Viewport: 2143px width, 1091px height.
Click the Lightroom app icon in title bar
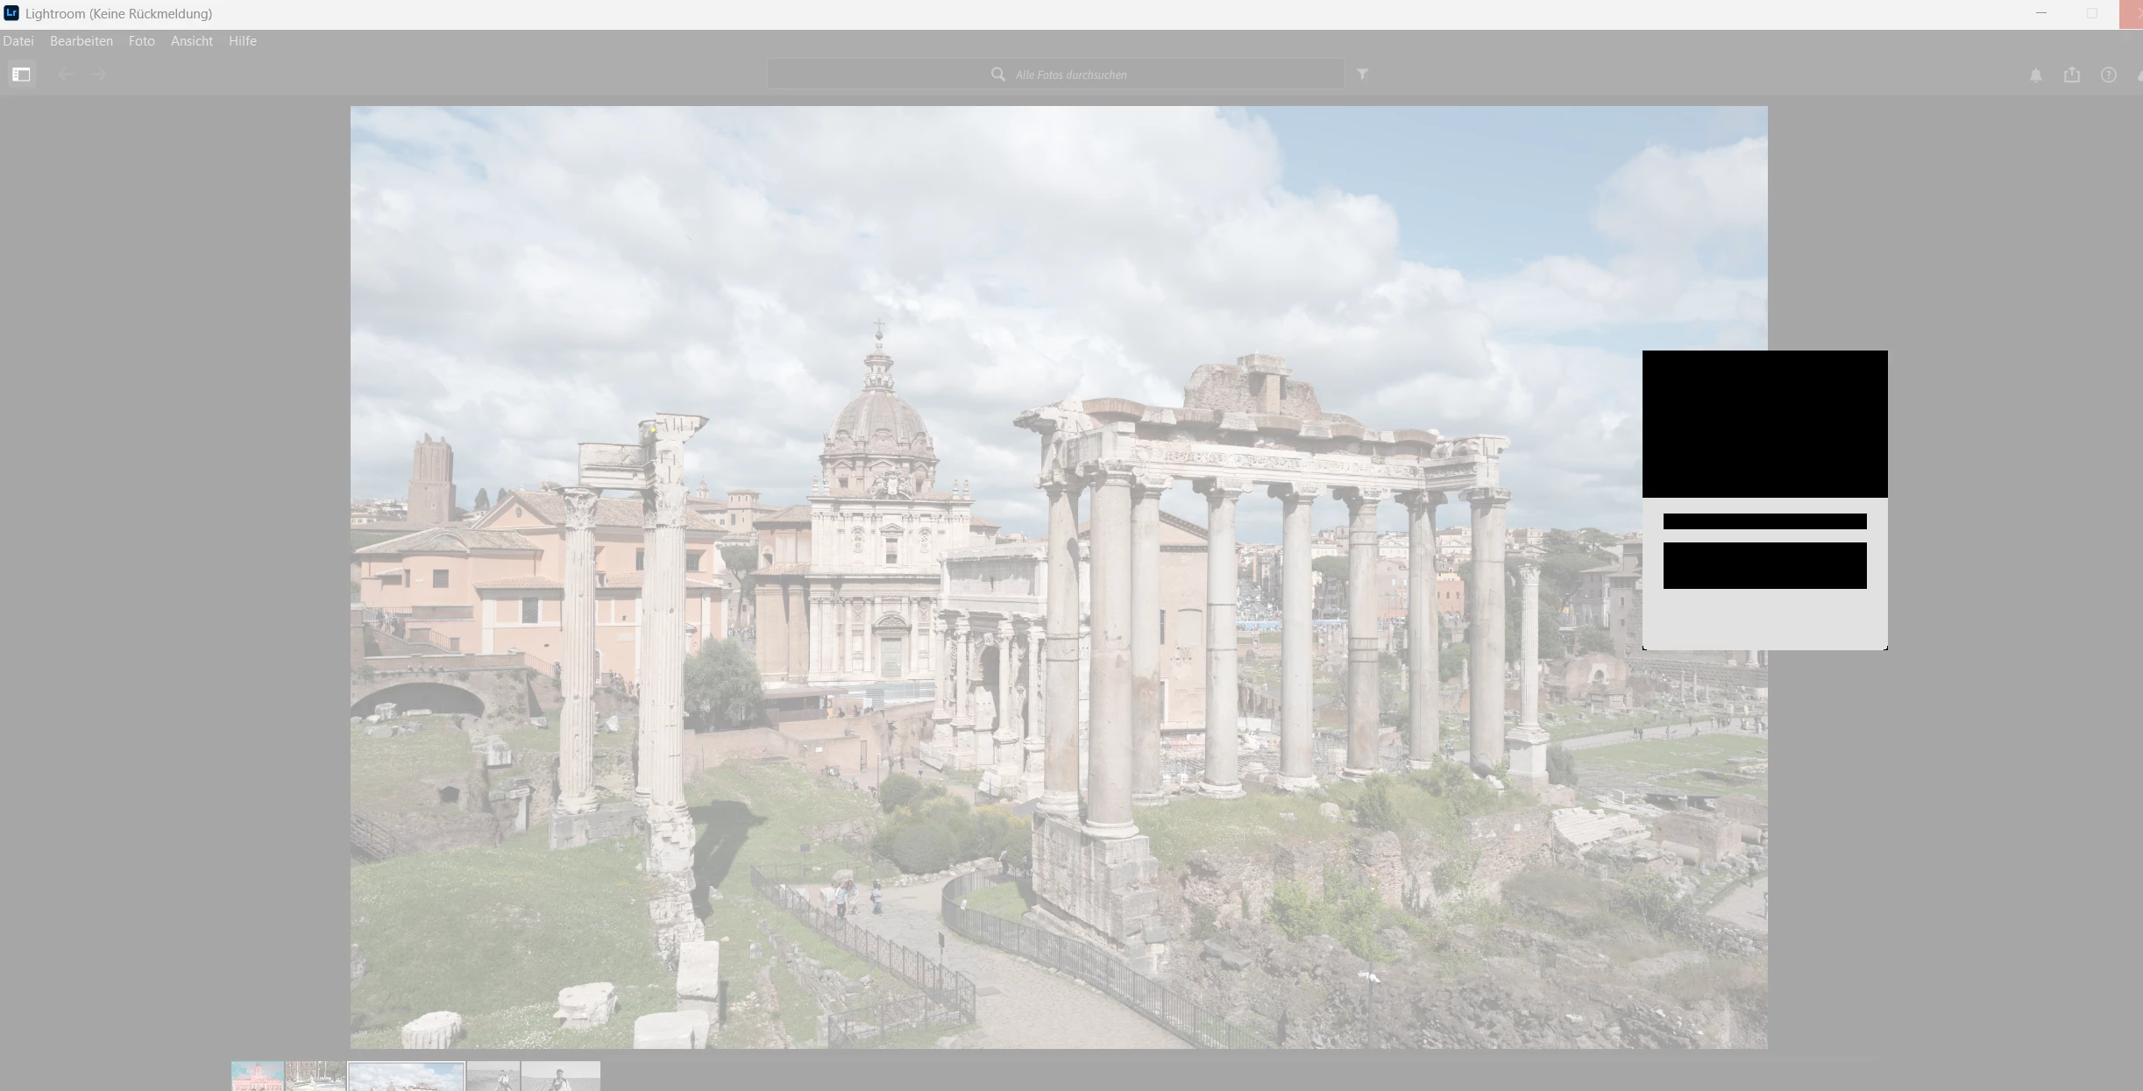coord(11,13)
